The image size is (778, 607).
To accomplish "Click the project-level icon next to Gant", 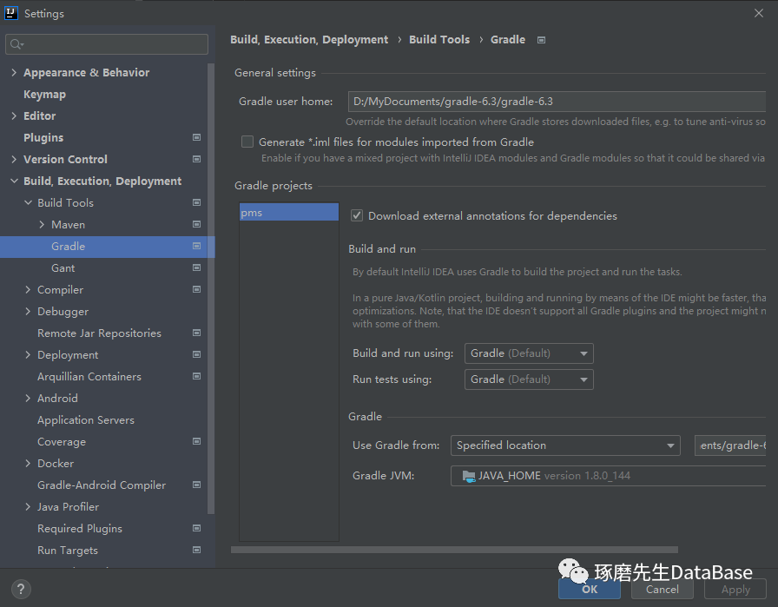I will 196,267.
